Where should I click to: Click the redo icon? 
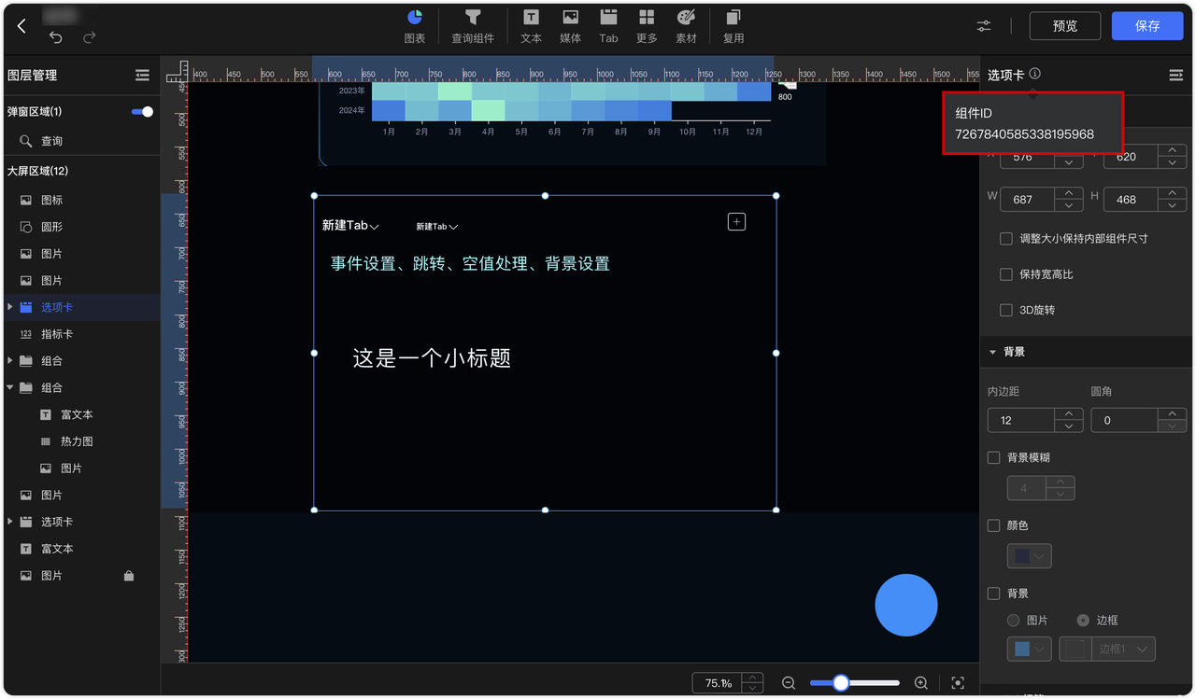[90, 37]
